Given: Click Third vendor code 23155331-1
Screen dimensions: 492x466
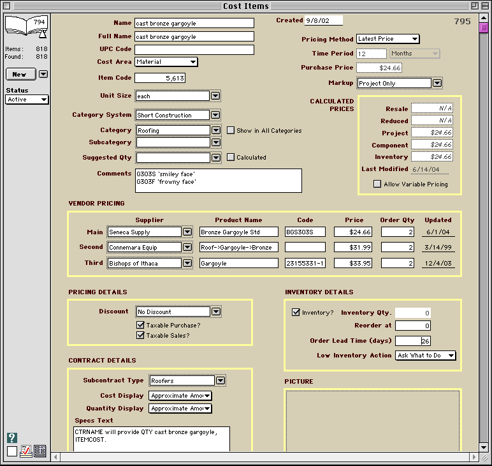Looking at the screenshot, I should click(305, 263).
